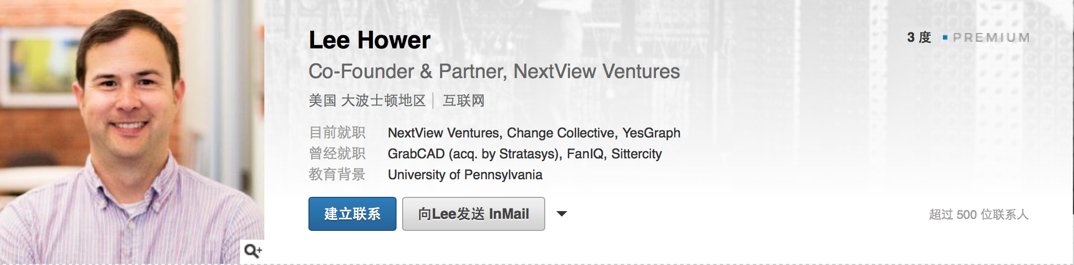Viewport: 1074px width, 265px height.
Task: Open the University of Pennsylvania link
Action: pyautogui.click(x=465, y=175)
